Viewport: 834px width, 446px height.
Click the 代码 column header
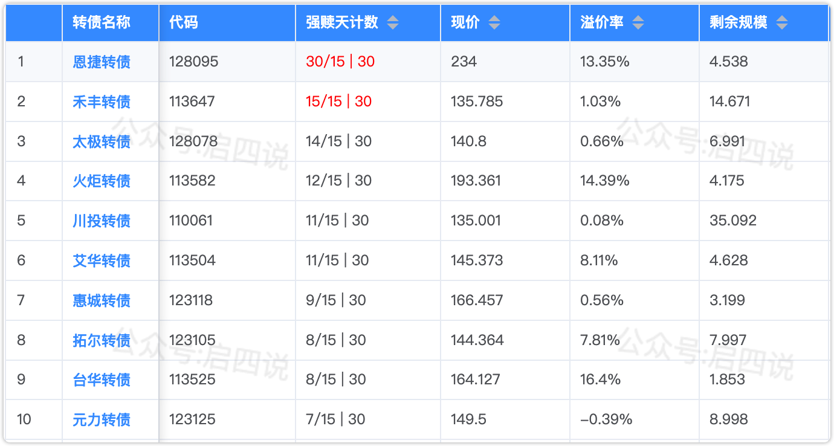point(184,23)
